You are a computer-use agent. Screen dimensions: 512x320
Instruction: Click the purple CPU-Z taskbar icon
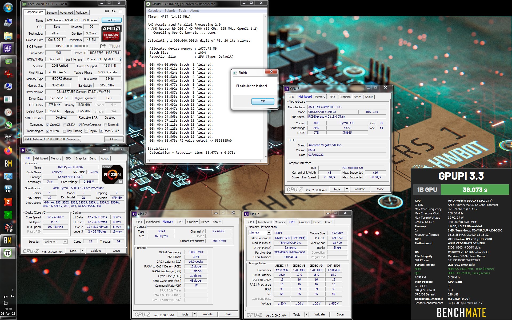point(7,48)
